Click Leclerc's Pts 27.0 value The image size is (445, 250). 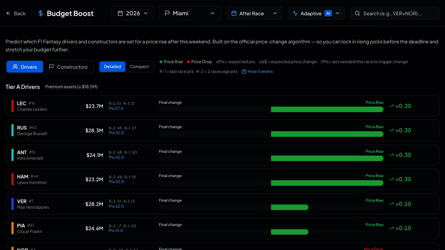[116, 108]
